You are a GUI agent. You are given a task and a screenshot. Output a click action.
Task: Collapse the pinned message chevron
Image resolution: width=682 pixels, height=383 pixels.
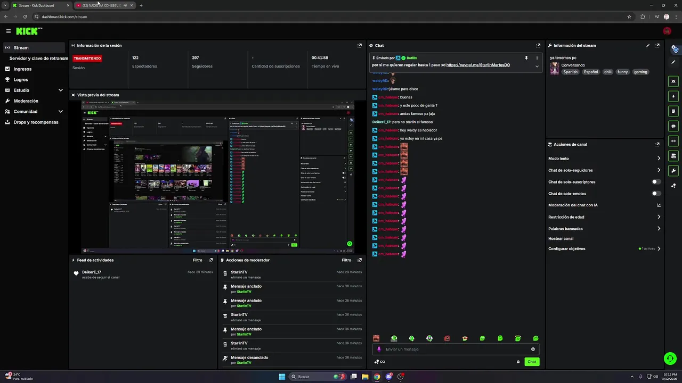tap(537, 66)
